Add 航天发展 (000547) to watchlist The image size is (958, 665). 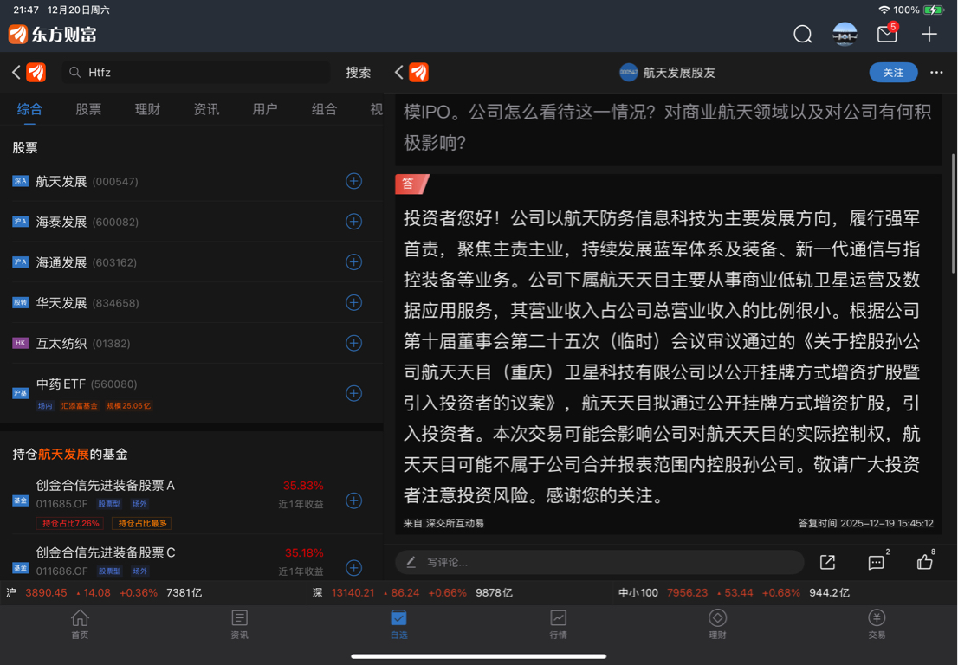click(x=353, y=181)
